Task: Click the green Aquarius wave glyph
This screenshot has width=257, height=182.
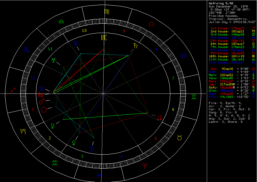Action: click(x=55, y=162)
